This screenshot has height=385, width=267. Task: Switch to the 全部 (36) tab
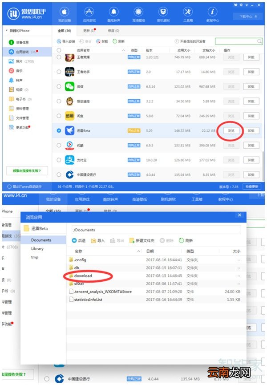point(64,31)
